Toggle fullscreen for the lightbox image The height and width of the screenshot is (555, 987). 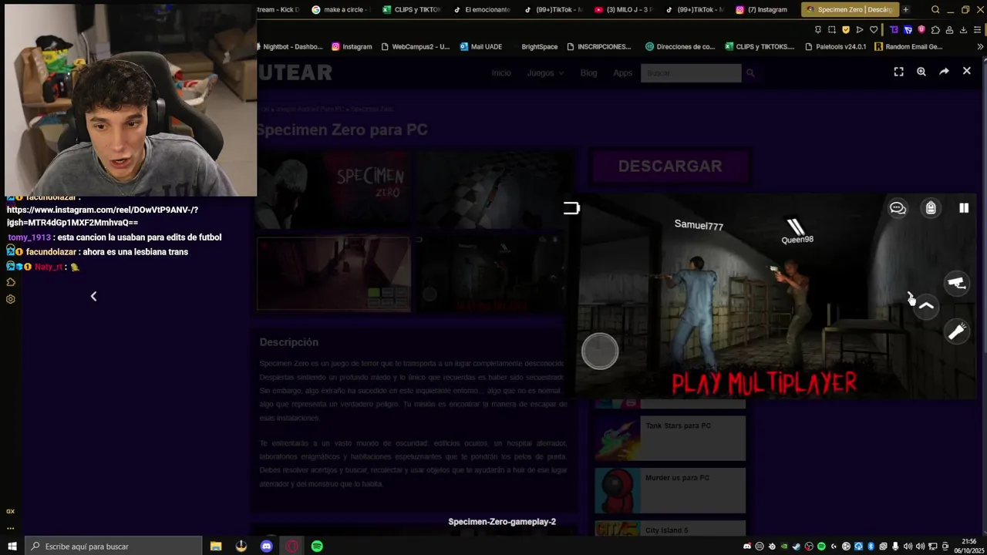coord(898,72)
